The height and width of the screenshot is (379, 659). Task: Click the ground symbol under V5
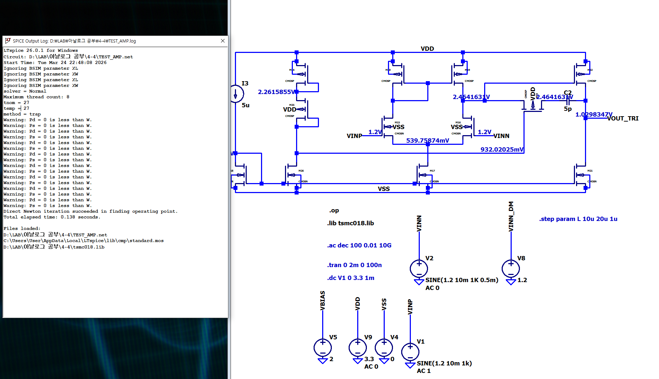(323, 361)
